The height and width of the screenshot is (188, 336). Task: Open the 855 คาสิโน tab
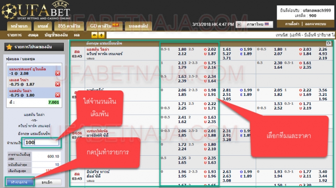click(x=69, y=26)
